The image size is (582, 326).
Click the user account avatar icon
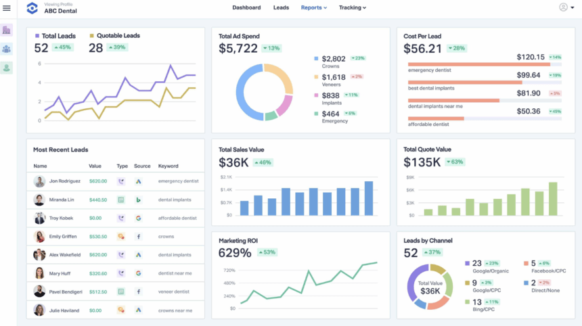click(x=563, y=7)
